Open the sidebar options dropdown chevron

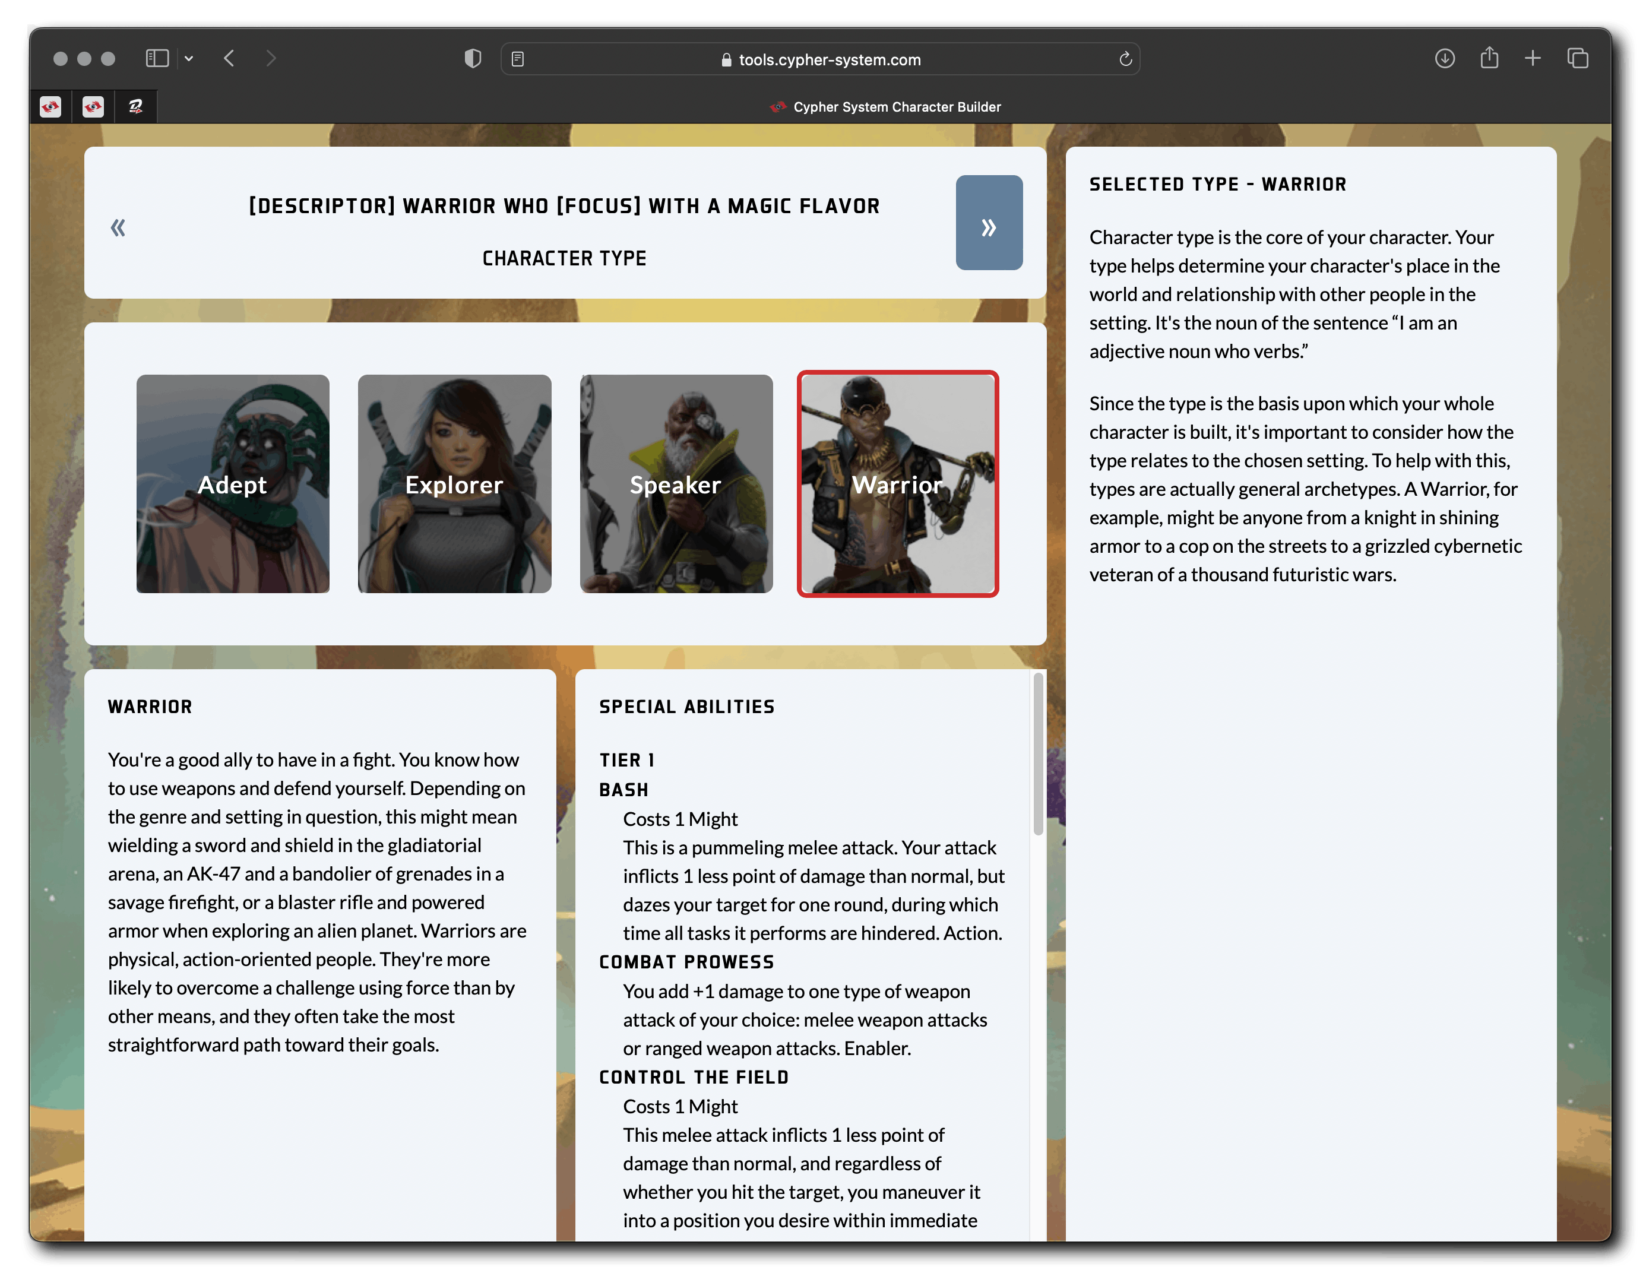[189, 59]
